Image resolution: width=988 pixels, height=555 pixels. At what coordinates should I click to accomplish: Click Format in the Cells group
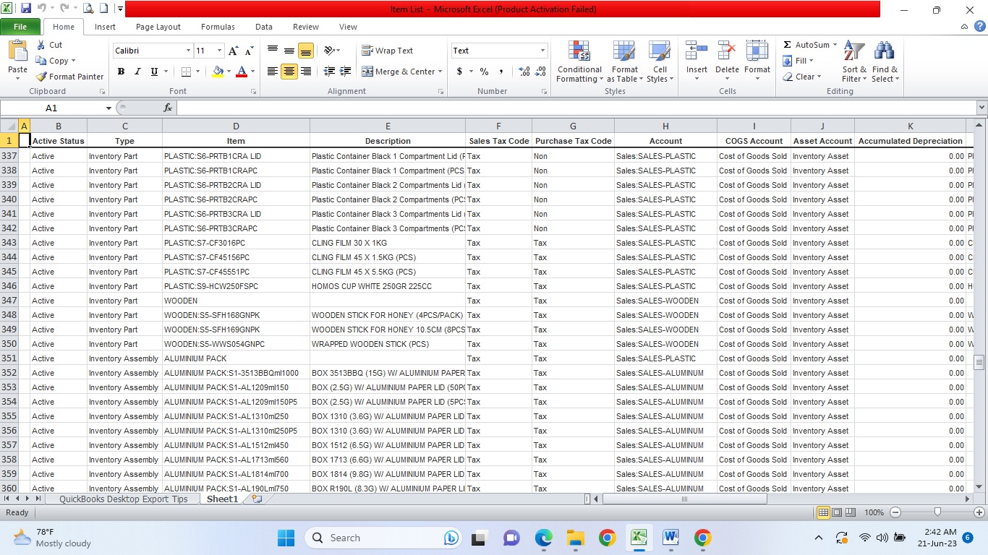[757, 62]
